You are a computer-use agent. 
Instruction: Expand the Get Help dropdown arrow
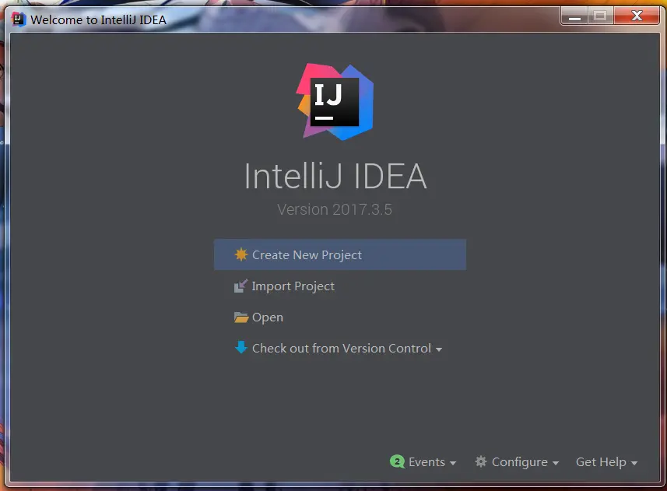(x=634, y=463)
